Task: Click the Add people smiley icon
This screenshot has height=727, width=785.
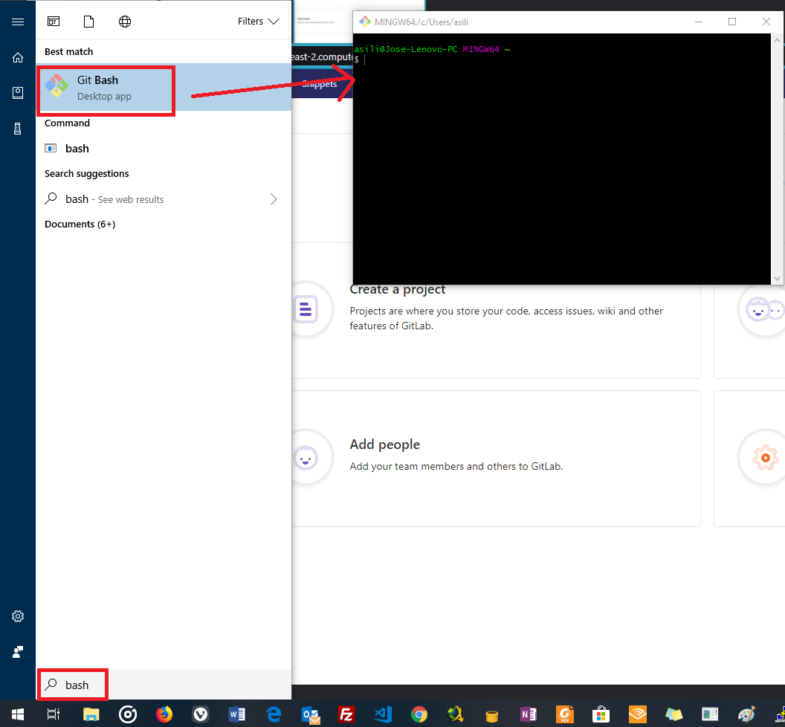Action: 306,458
